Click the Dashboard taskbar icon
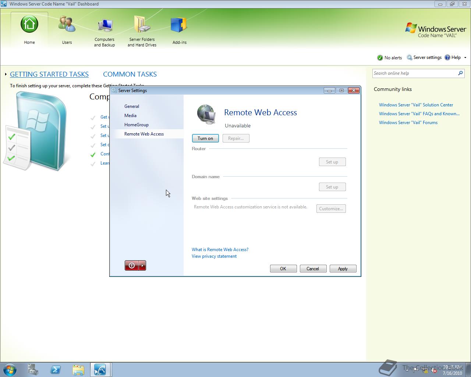471x377 pixels. click(100, 370)
